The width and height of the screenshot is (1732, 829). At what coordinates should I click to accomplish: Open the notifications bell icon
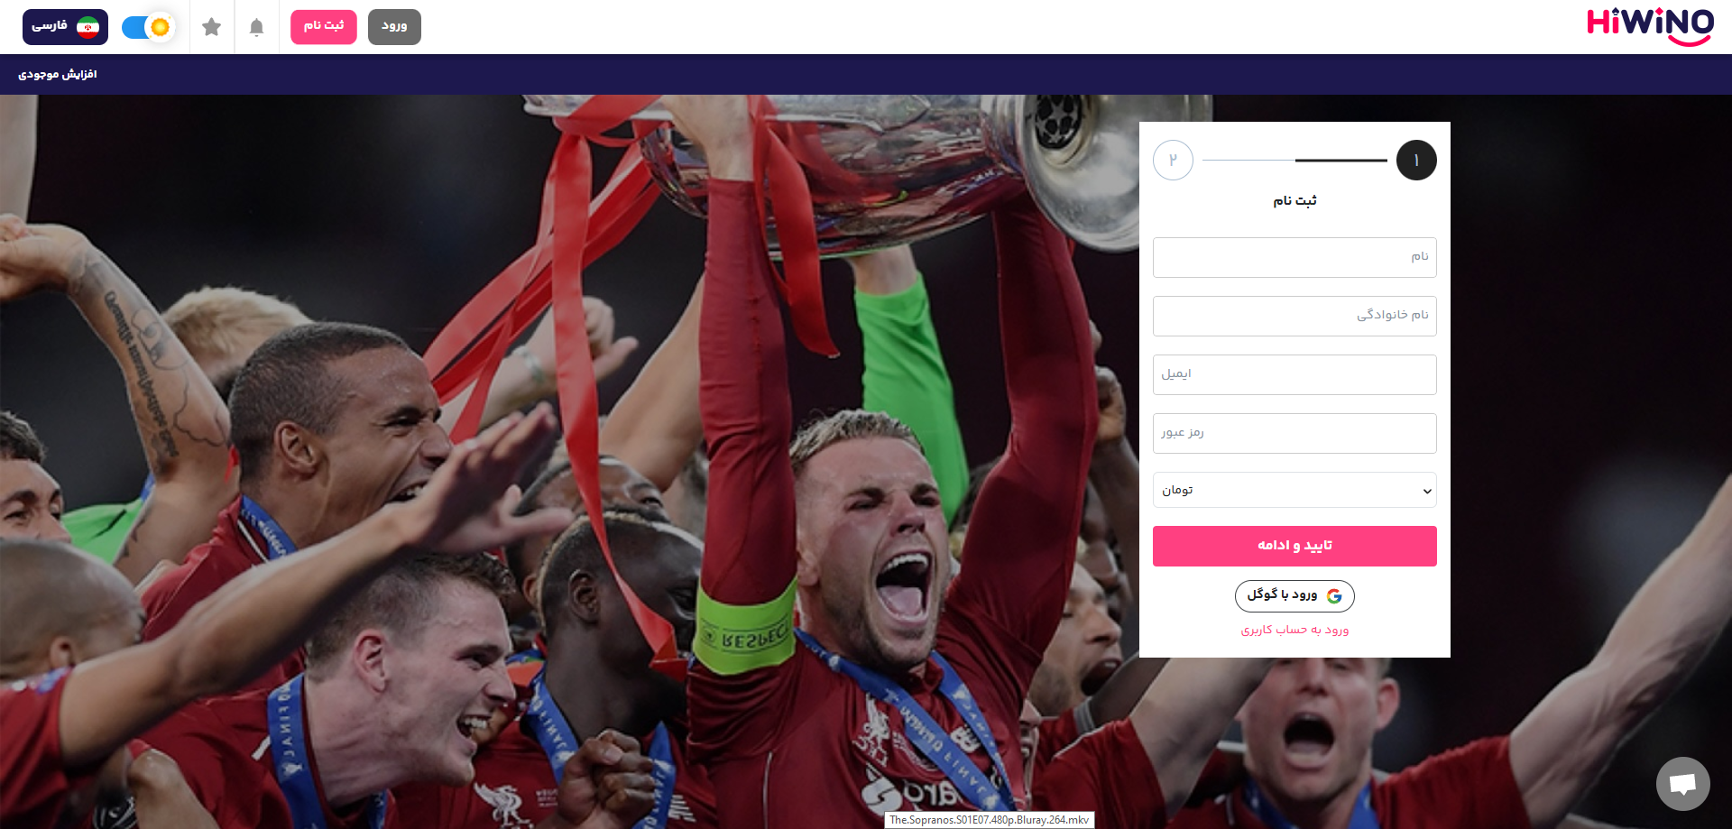click(x=256, y=27)
